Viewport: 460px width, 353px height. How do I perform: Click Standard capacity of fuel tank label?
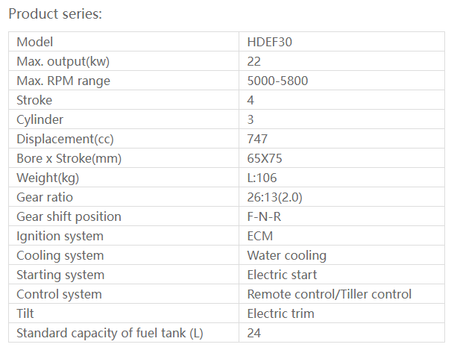[x=110, y=333]
